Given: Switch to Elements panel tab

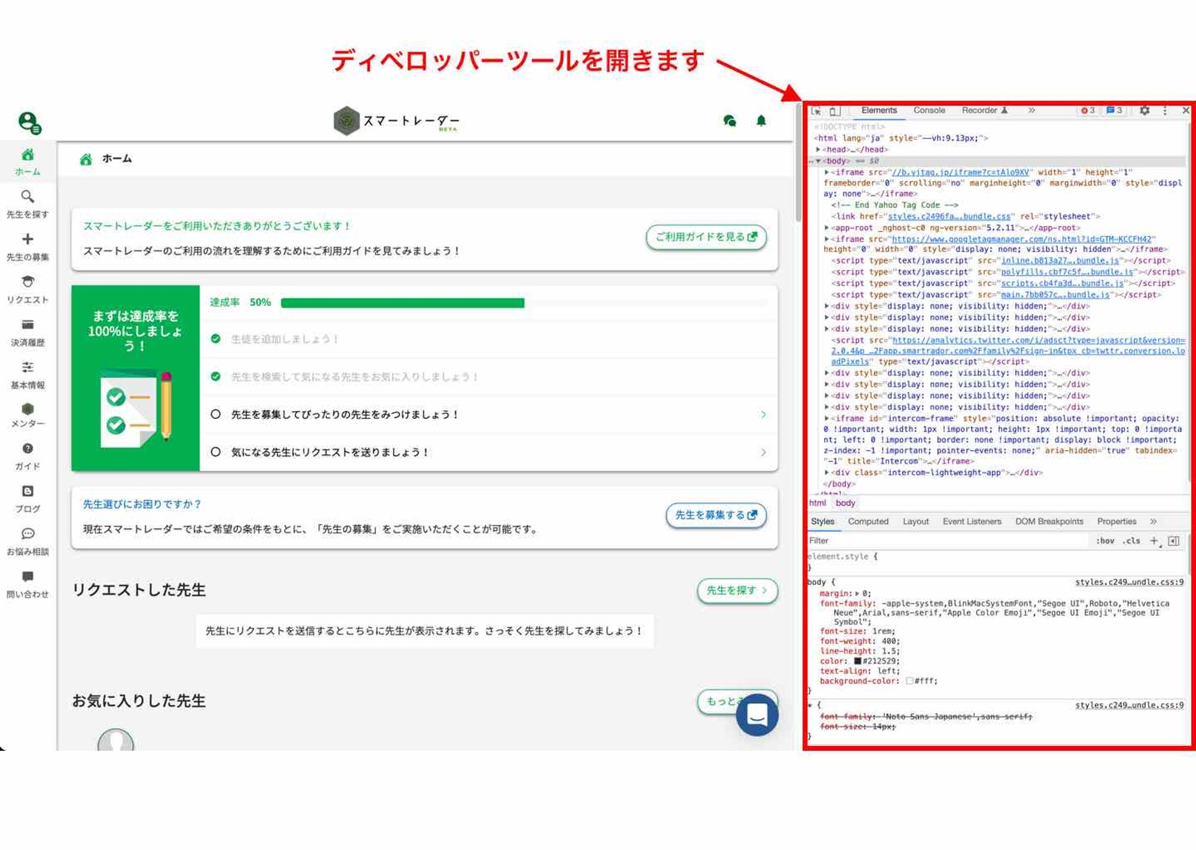Looking at the screenshot, I should tap(879, 110).
